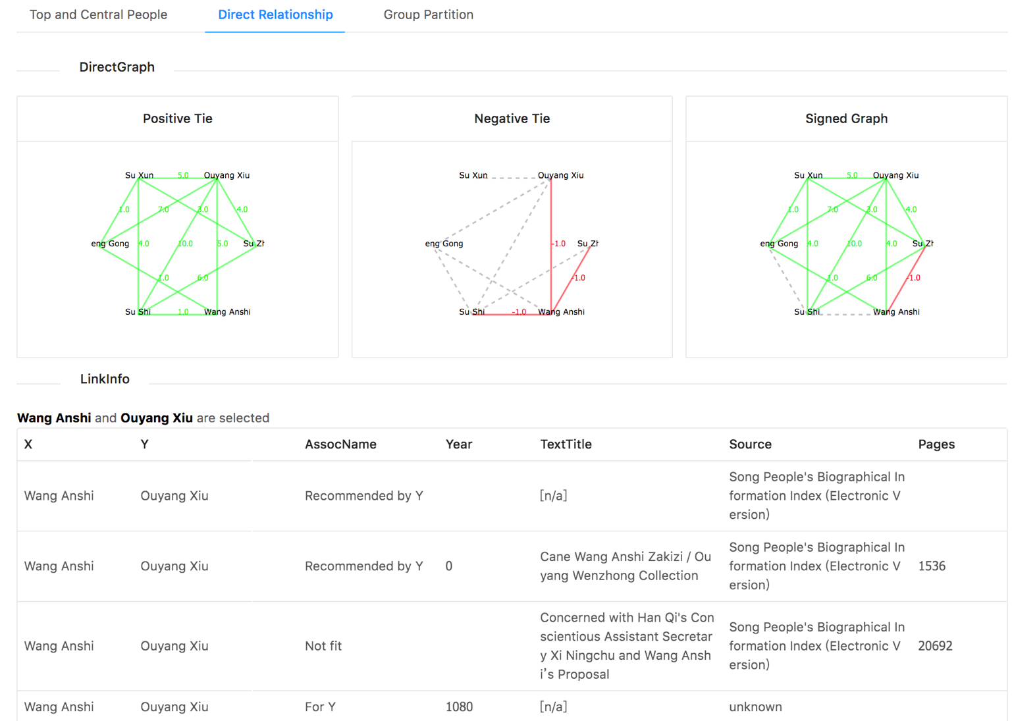
Task: Open the Group Partition tab
Action: (x=428, y=14)
